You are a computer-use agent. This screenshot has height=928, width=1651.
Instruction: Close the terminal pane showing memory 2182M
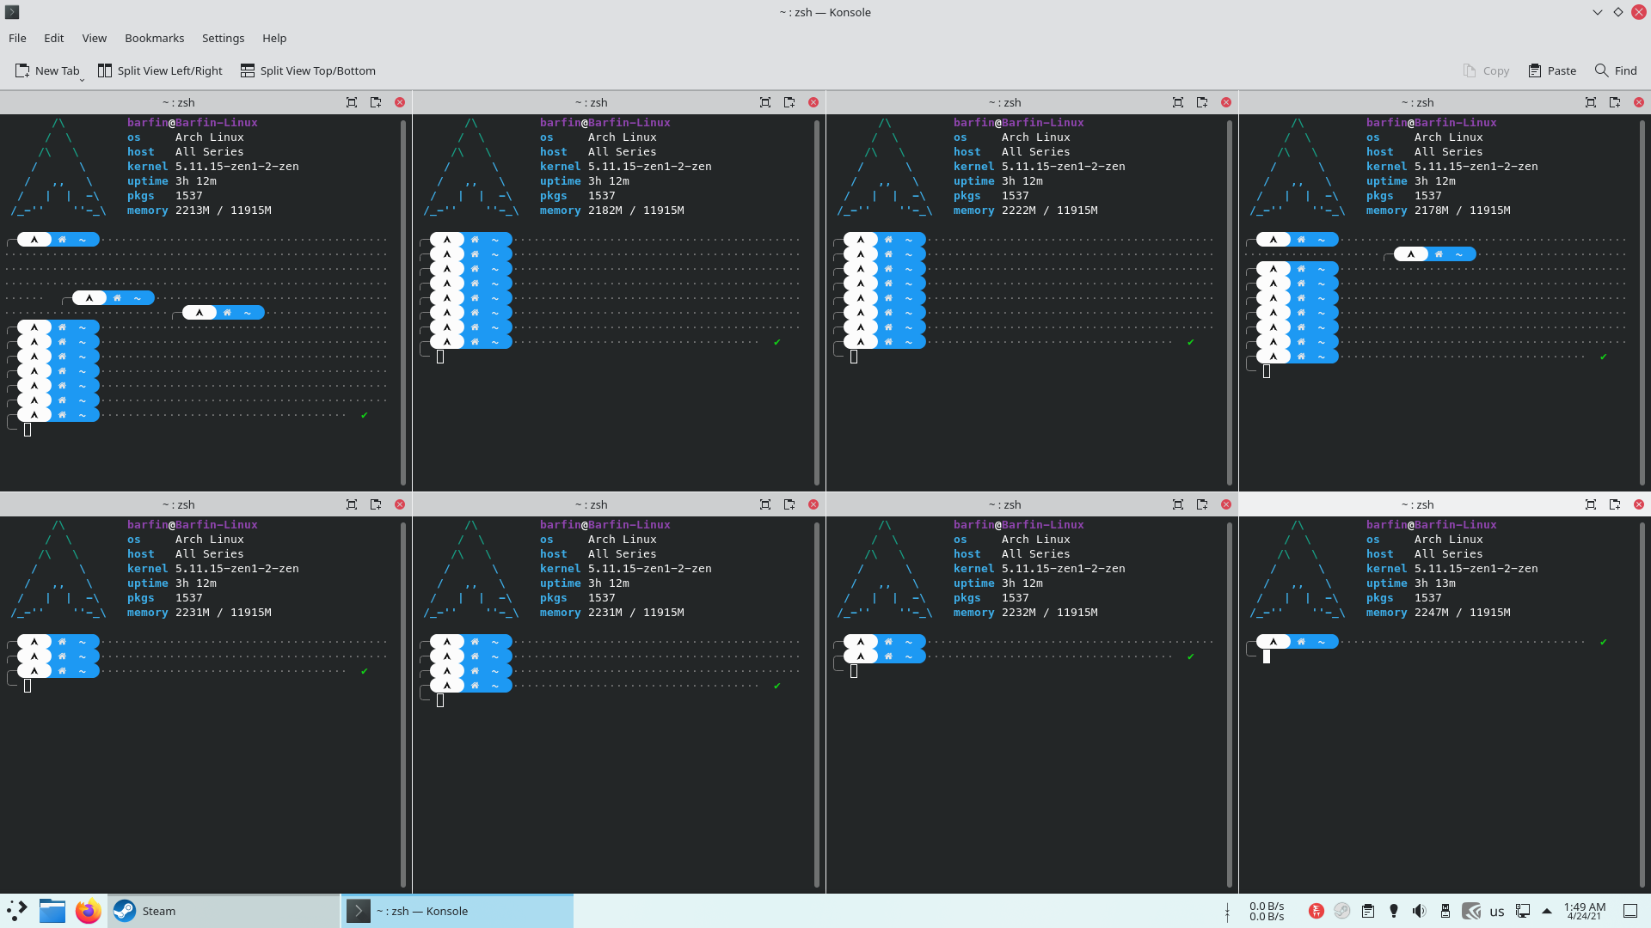813,102
